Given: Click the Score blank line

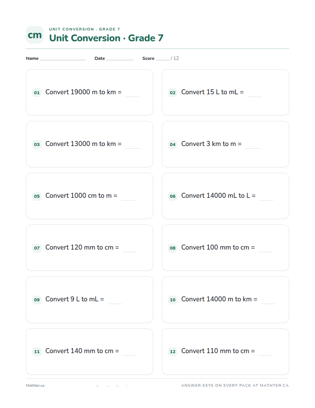Looking at the screenshot, I should click(x=163, y=59).
